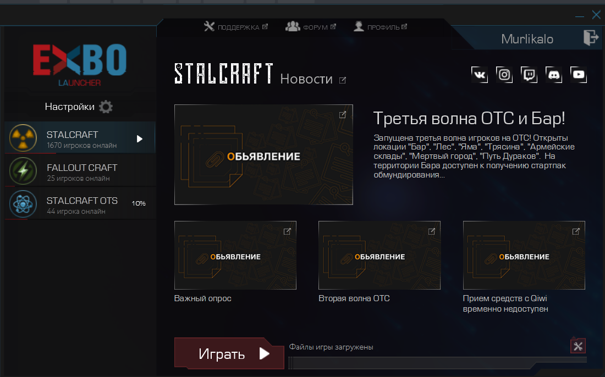The height and width of the screenshot is (377, 605).
Task: Click the external link icon beside Новости
Action: pos(343,80)
